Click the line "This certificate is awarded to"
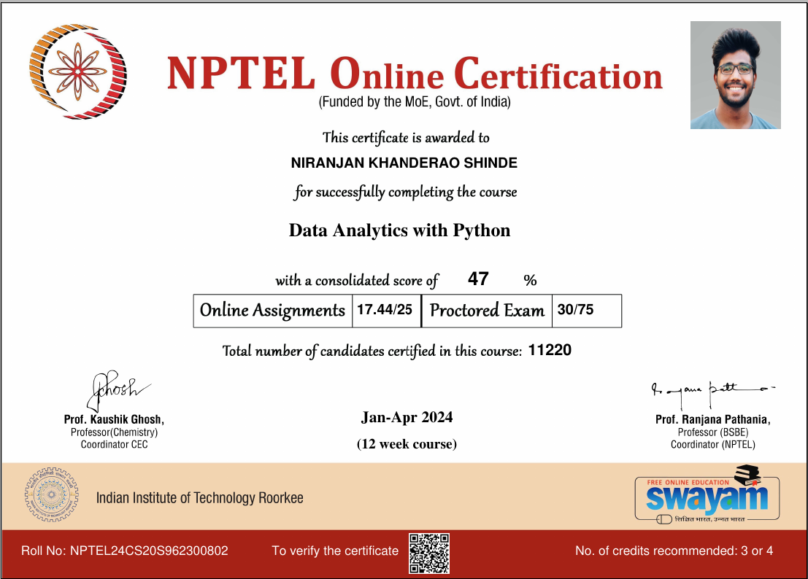Viewport: 808px width, 579px height. [406, 138]
